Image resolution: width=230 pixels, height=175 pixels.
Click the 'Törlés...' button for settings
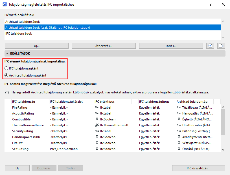tap(171, 46)
